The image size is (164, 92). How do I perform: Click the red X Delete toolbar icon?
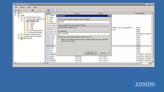coord(33,10)
